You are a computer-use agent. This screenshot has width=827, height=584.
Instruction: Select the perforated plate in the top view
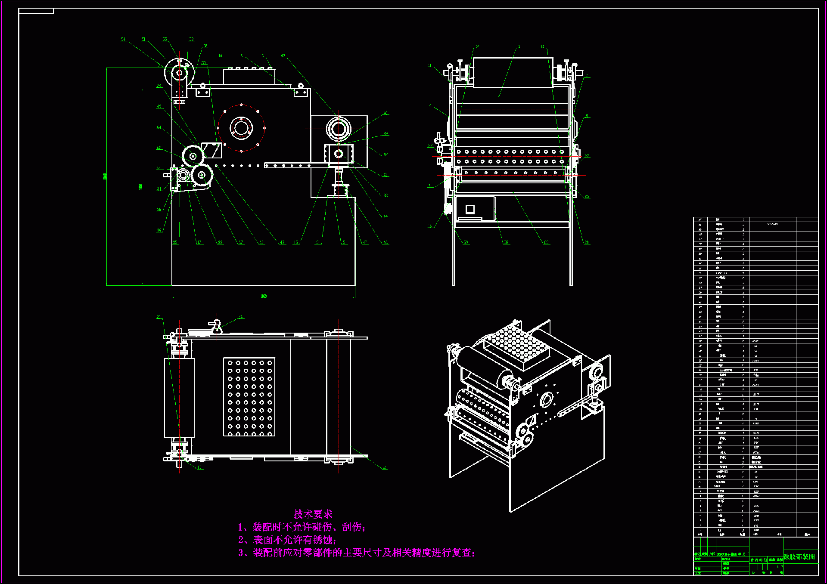[x=249, y=396]
